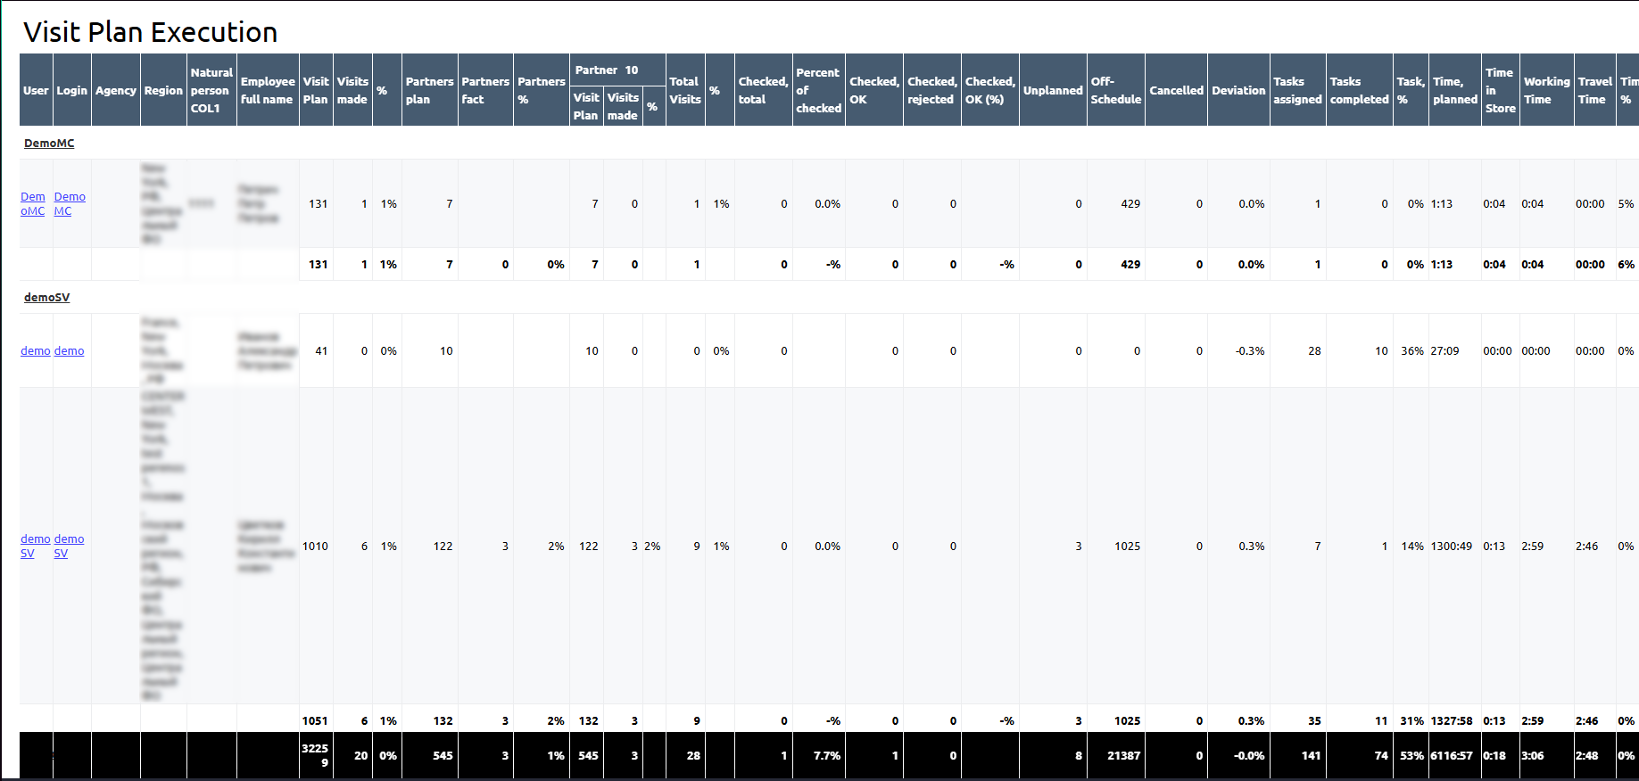Open the Demo MC link in Login column
1639x781 pixels.
pos(69,204)
